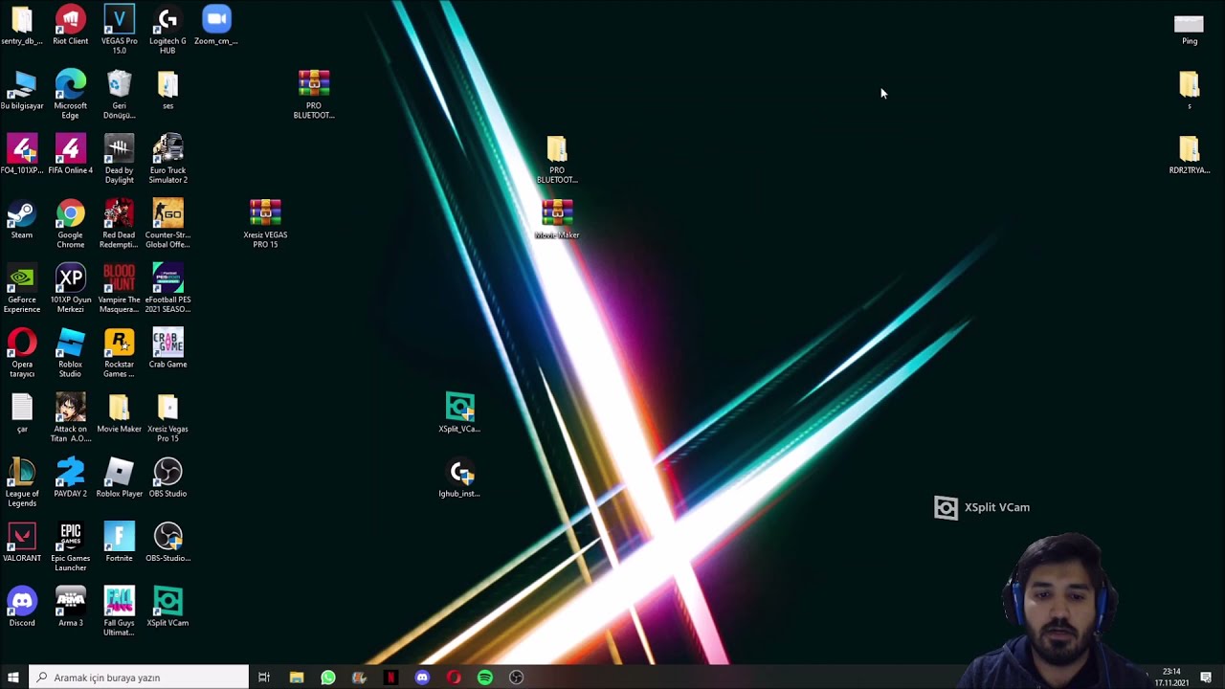Select the VEGAS Pro 15.0 shortcut
This screenshot has width=1225, height=689.
119,30
